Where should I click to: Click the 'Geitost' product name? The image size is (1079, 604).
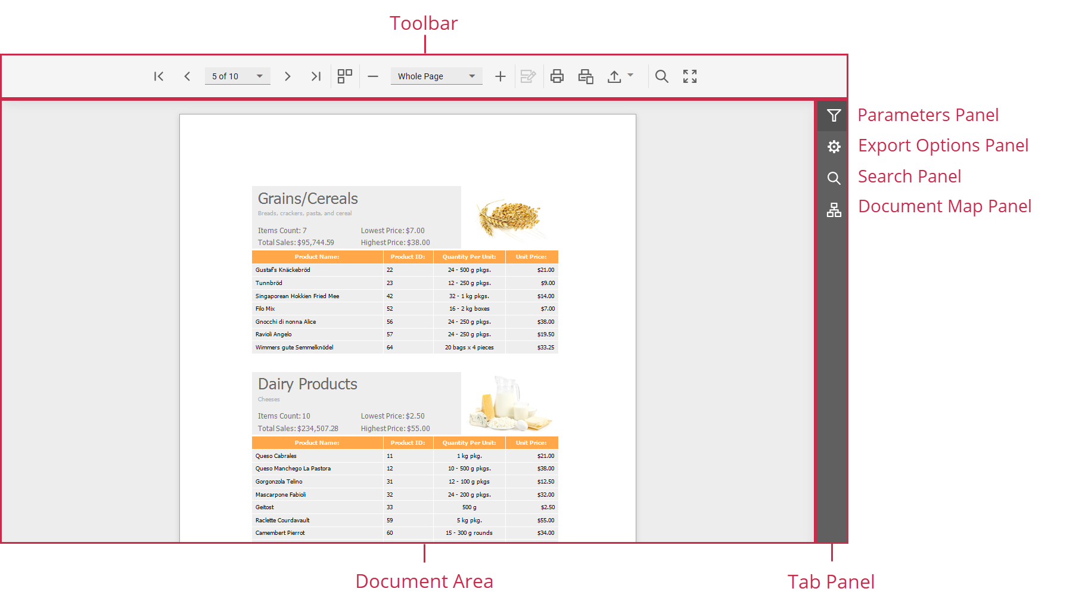[x=265, y=507]
